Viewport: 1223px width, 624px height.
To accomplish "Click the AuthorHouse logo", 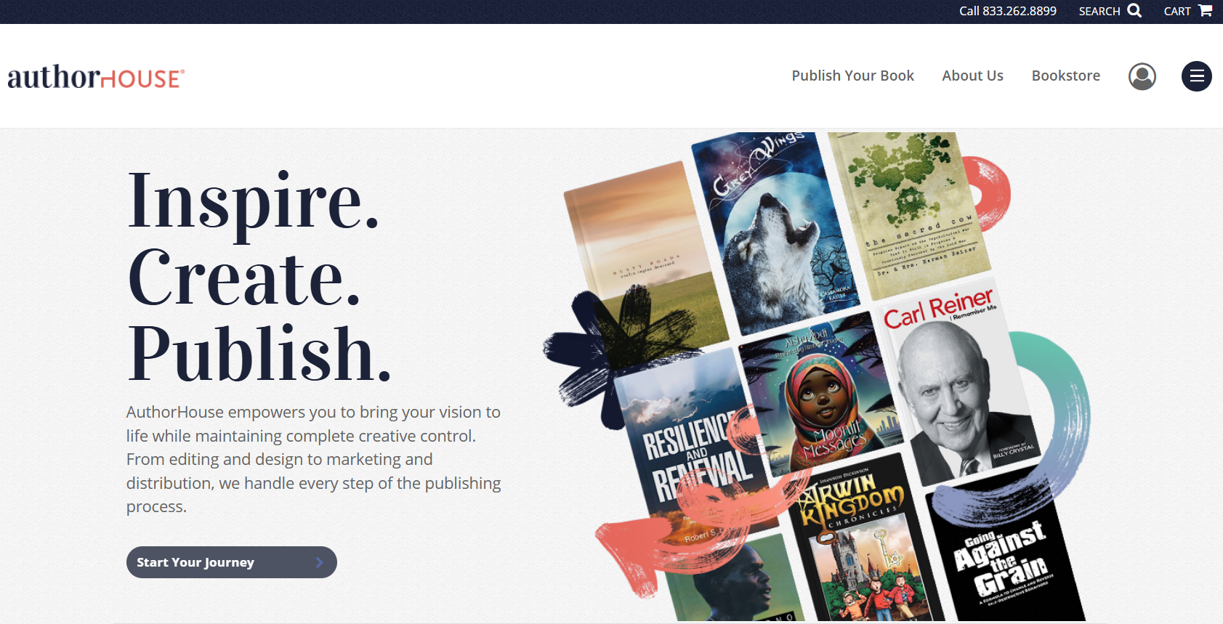I will (x=96, y=77).
